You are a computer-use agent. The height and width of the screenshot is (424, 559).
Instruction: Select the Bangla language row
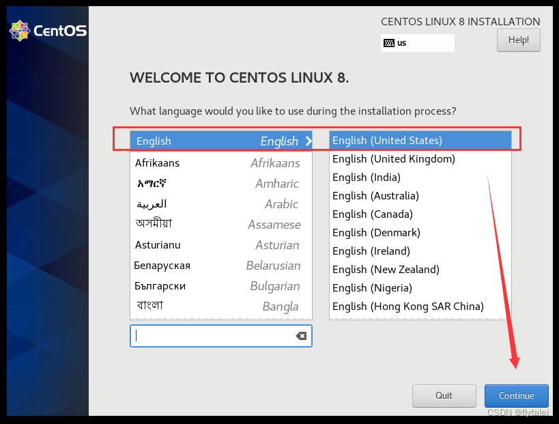(221, 307)
